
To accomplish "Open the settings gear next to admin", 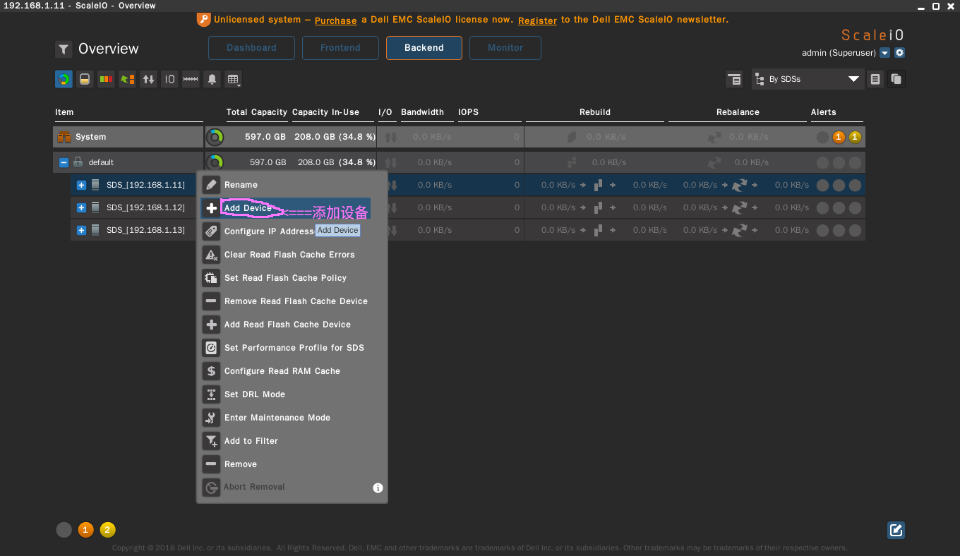I will [x=899, y=53].
